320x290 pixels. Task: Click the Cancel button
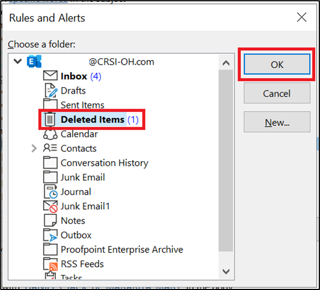(x=277, y=93)
